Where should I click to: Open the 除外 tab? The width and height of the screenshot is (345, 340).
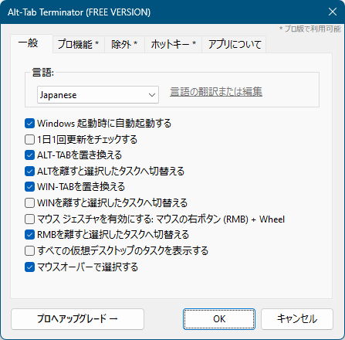click(x=124, y=44)
